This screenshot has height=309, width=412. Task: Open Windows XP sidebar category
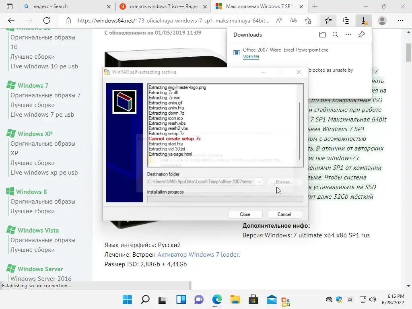pos(35,134)
